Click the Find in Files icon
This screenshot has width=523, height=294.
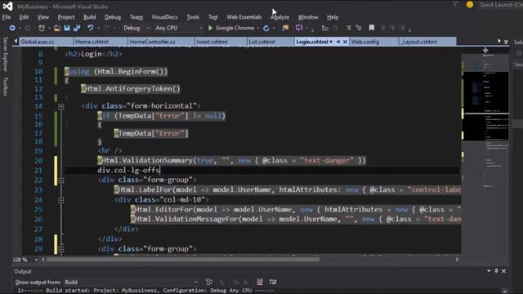285,28
